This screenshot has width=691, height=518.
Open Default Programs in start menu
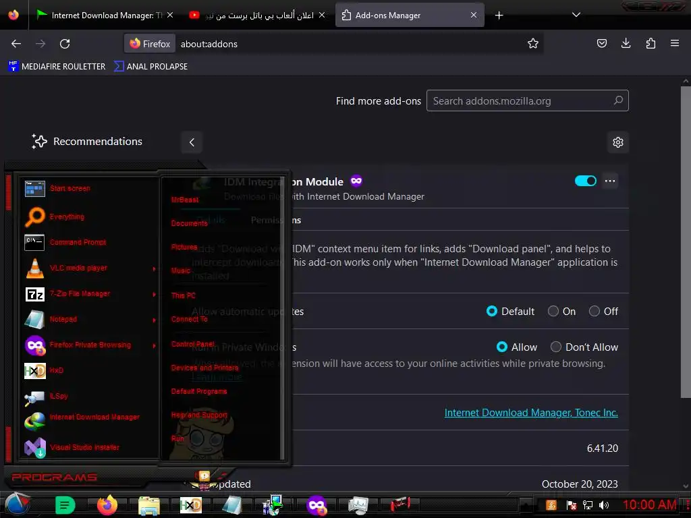(x=199, y=392)
